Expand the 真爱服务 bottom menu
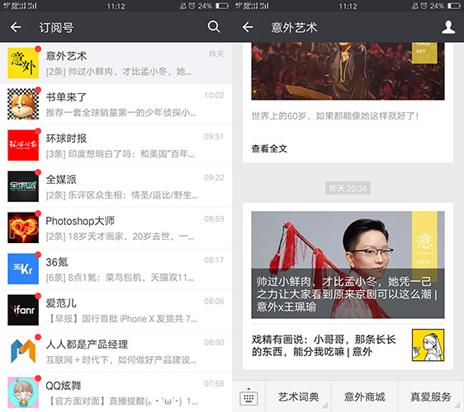Image resolution: width=464 pixels, height=412 pixels. (x=431, y=397)
